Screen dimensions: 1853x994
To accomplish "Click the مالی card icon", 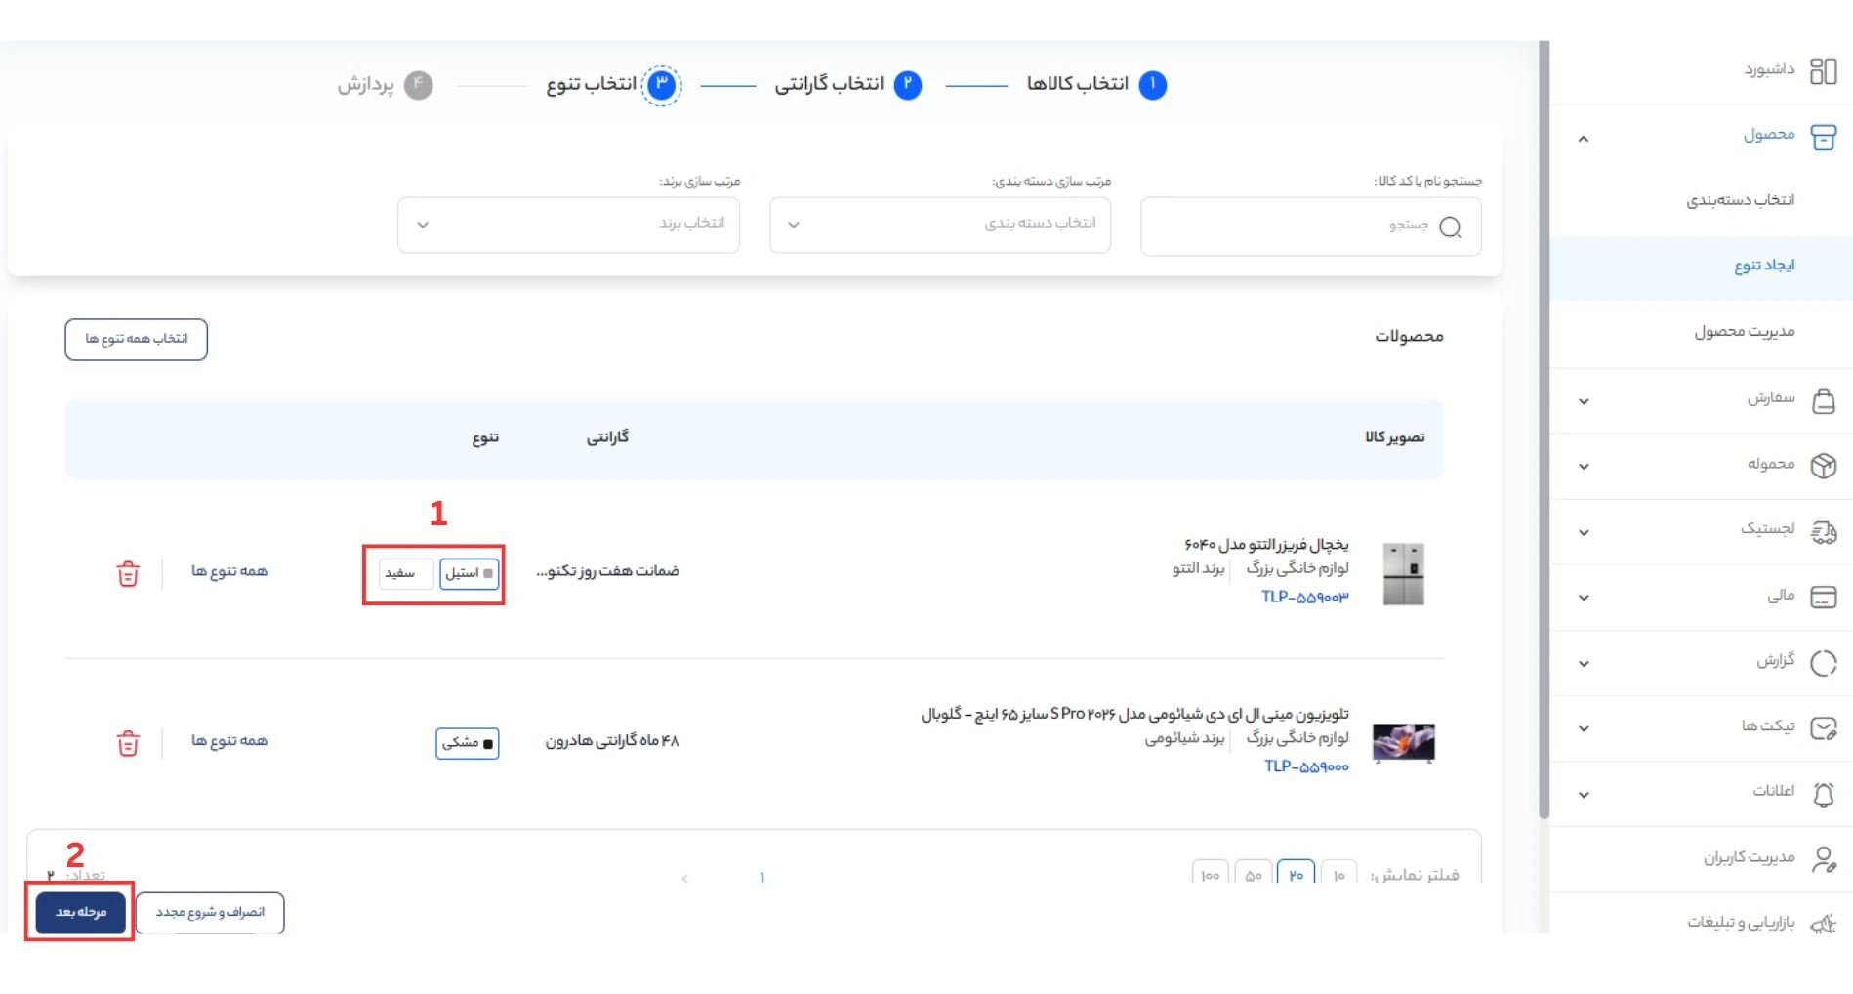I will pos(1823,597).
